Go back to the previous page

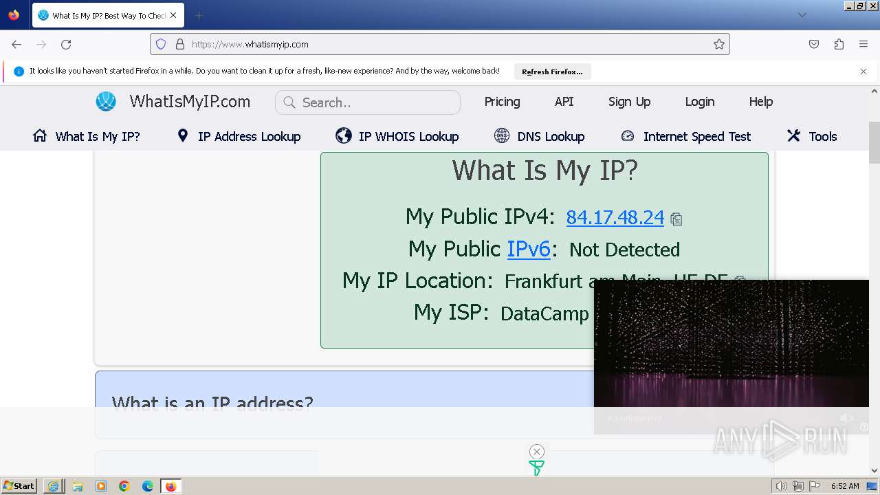tap(16, 44)
